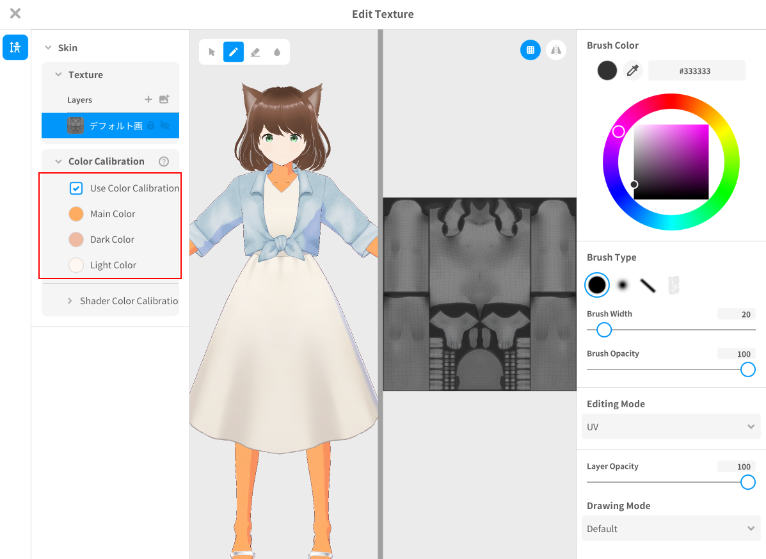
Task: Select the pen brush tool
Action: pyautogui.click(x=234, y=52)
